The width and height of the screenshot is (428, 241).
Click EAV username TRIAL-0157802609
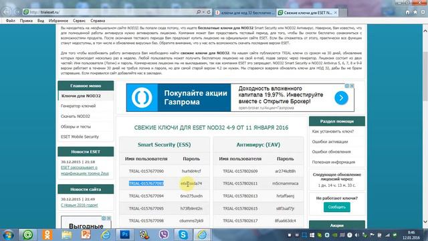coord(240,171)
